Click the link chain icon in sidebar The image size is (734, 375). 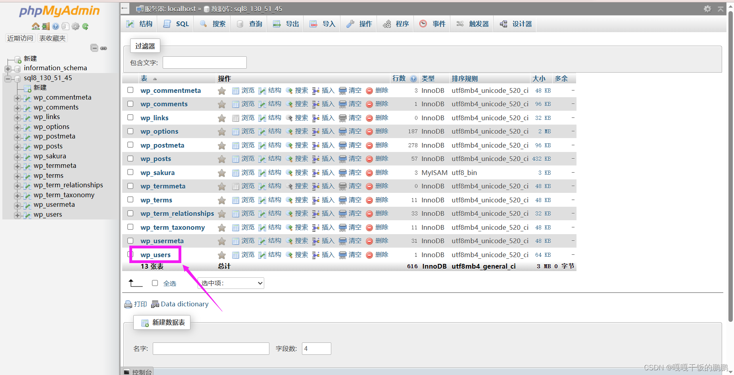104,48
